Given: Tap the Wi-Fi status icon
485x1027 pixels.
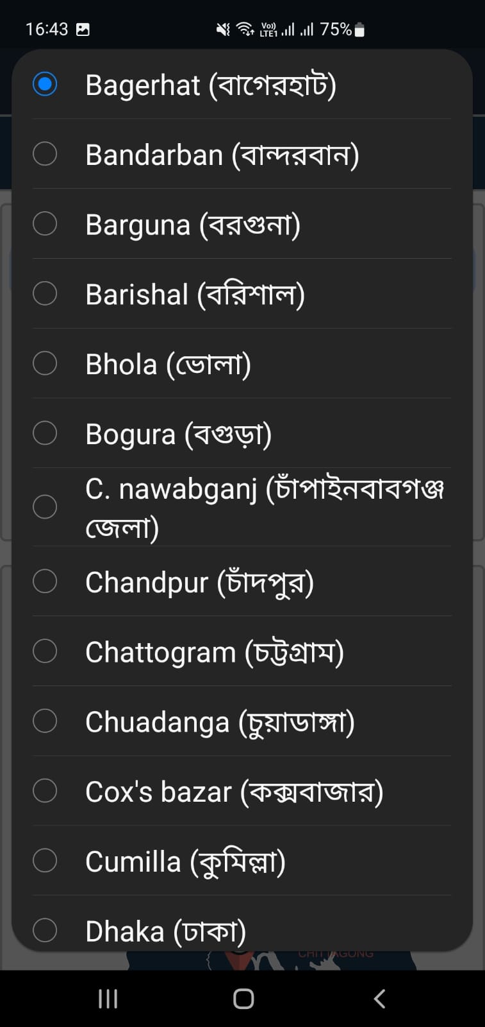Looking at the screenshot, I should [245, 29].
